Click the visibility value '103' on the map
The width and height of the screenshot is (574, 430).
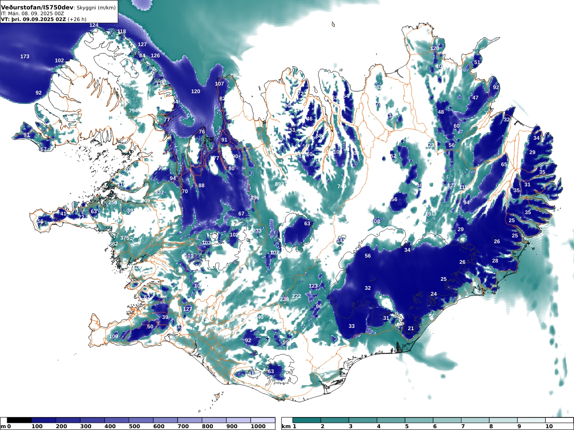pyautogui.click(x=206, y=243)
